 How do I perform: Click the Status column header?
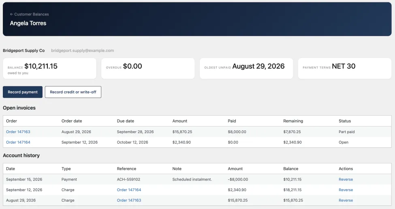345,121
